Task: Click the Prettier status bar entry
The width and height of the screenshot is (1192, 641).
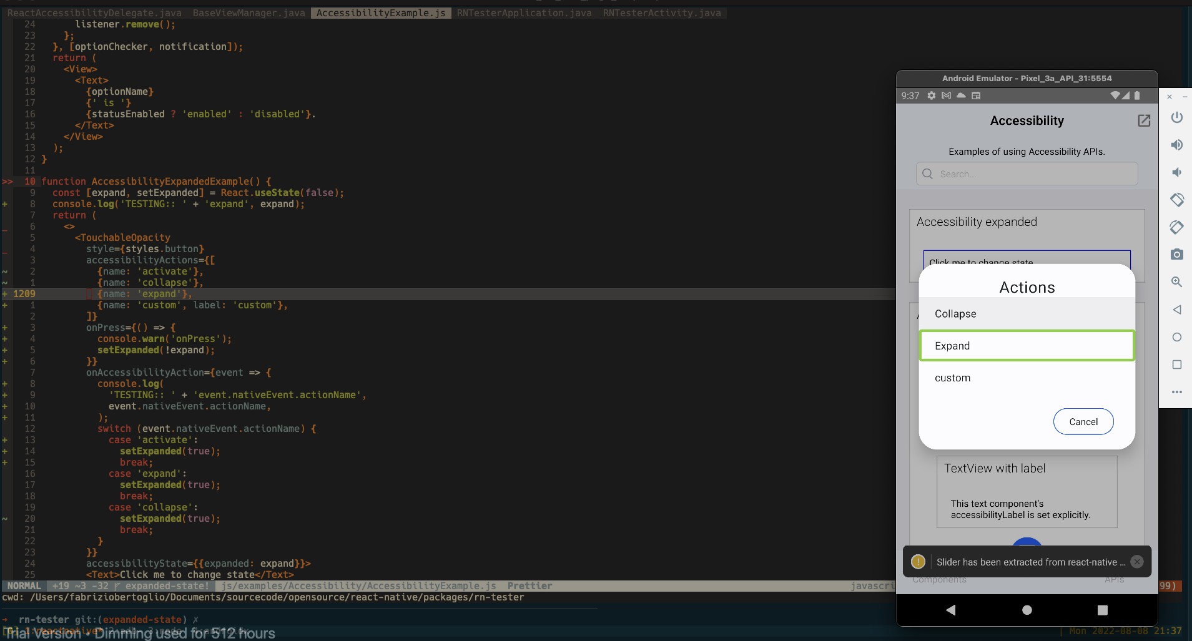Action: coord(530,585)
